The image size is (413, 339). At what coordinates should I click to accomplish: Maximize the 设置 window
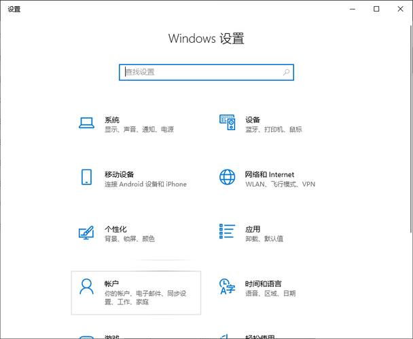[x=376, y=9]
